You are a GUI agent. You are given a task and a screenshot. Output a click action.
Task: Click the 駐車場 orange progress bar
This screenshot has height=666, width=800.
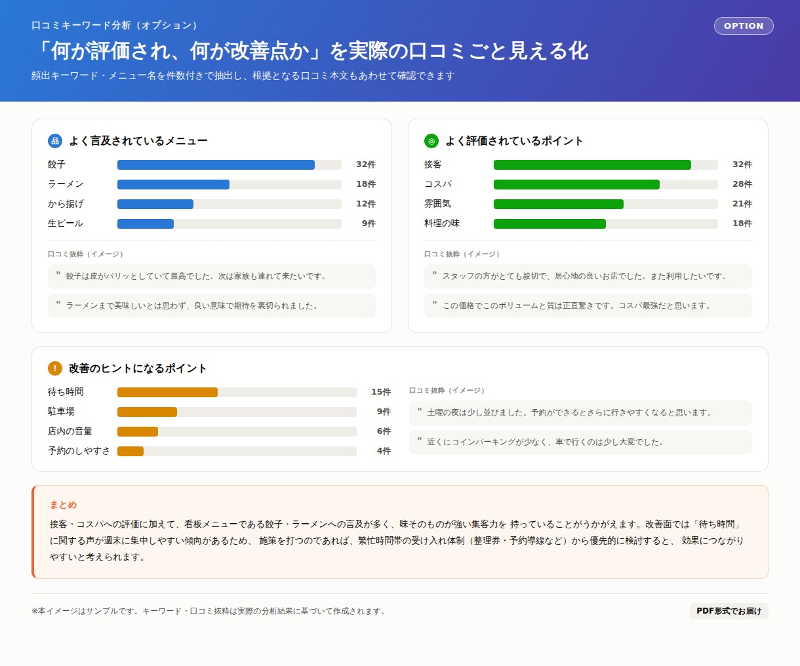point(237,412)
